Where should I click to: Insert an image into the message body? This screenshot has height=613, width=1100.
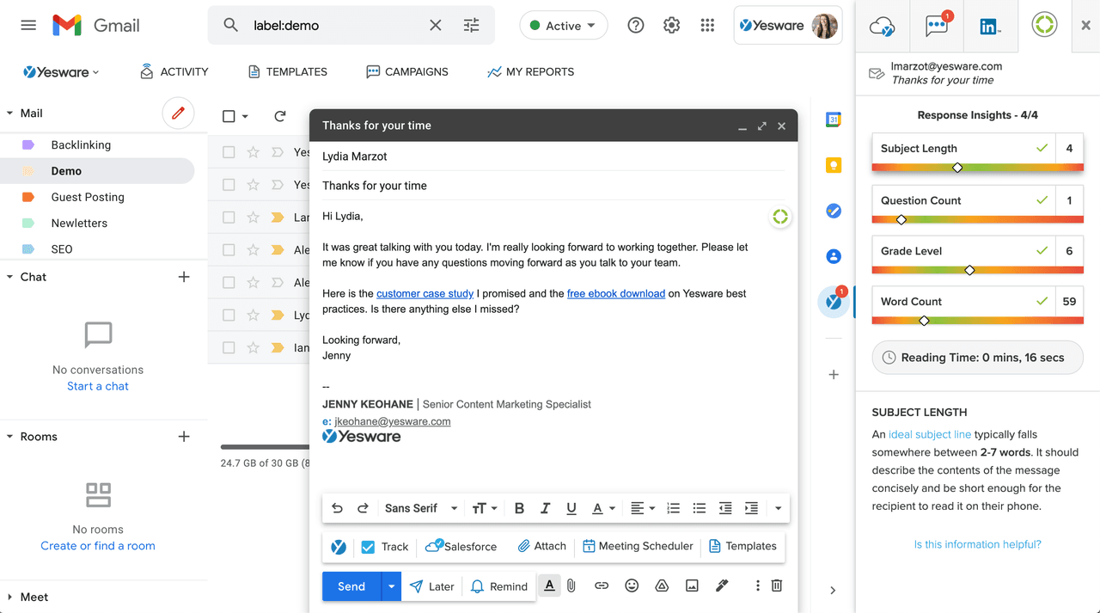coord(692,585)
